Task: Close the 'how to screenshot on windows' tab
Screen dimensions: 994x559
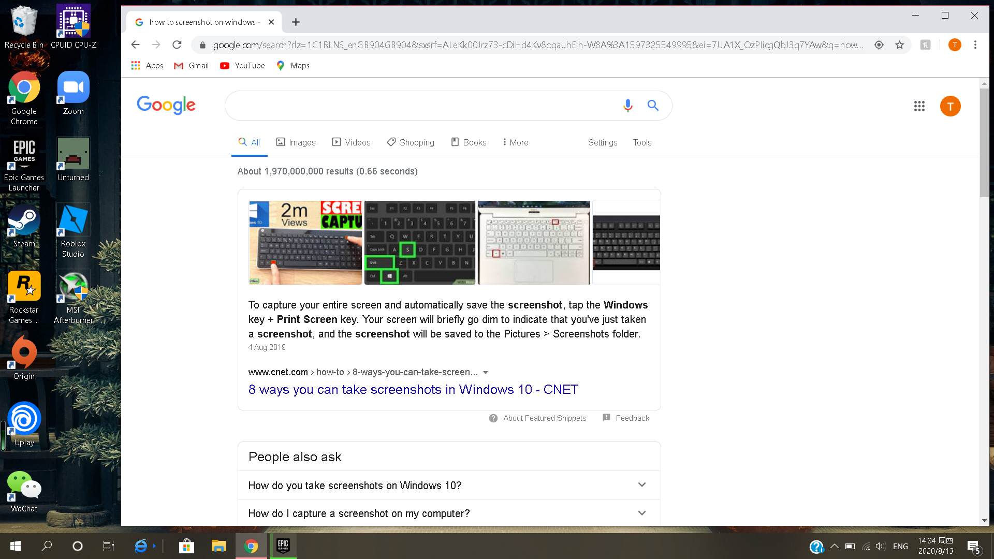Action: (x=271, y=22)
